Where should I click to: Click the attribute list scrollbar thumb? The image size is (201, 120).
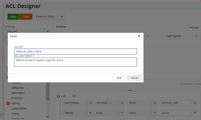point(48,92)
